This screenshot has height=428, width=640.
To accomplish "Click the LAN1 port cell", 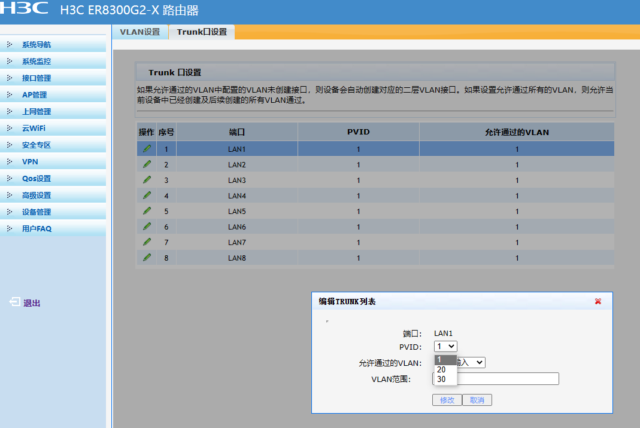I will 236,149.
